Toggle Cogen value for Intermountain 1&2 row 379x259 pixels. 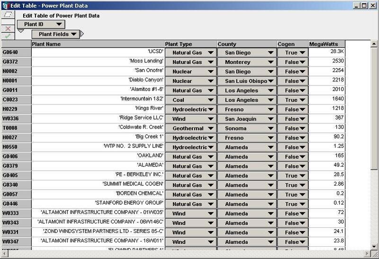click(293, 100)
